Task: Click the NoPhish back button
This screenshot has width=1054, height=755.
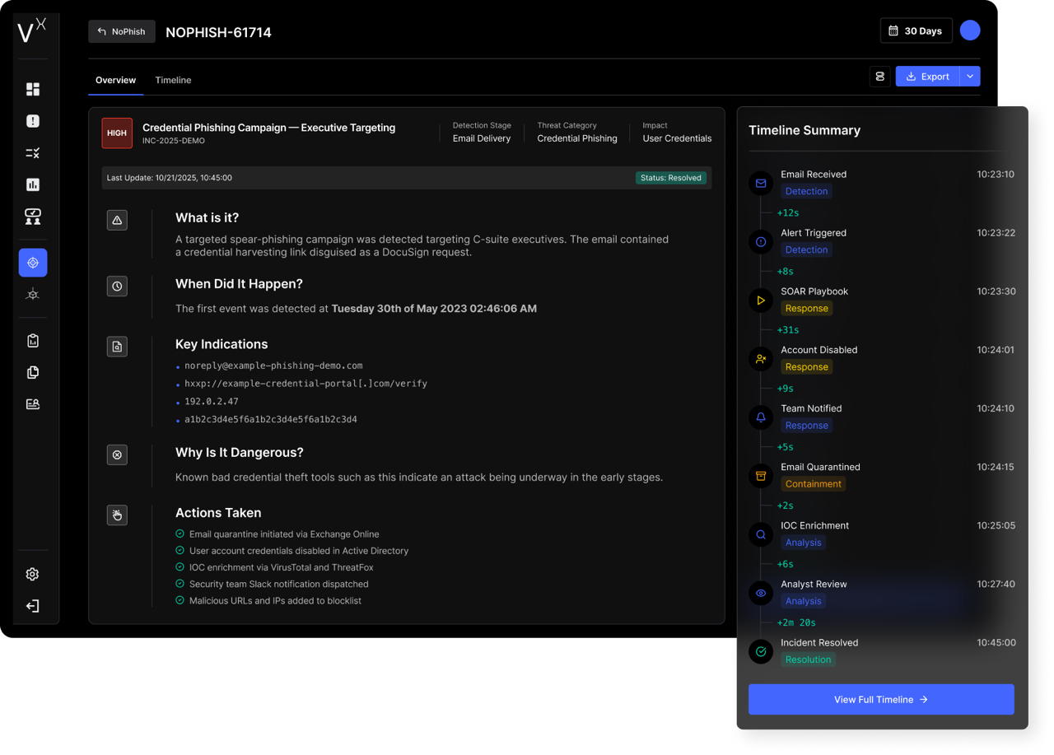Action: point(122,31)
